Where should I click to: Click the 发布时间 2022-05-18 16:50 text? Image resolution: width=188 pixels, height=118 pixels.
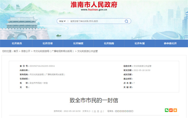click(67, 111)
